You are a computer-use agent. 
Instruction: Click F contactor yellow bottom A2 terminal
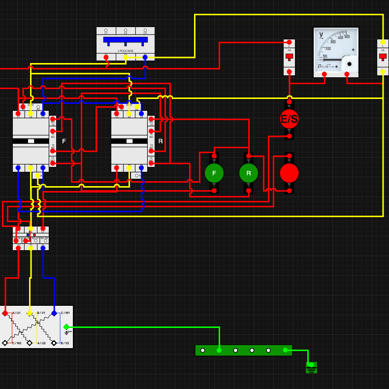pyautogui.click(x=37, y=176)
